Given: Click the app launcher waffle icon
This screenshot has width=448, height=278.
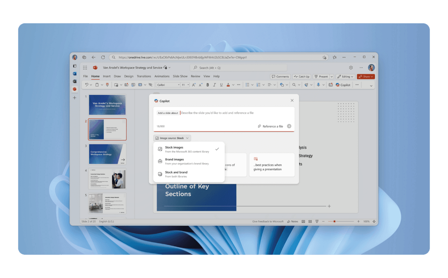Looking at the screenshot, I should (85, 68).
